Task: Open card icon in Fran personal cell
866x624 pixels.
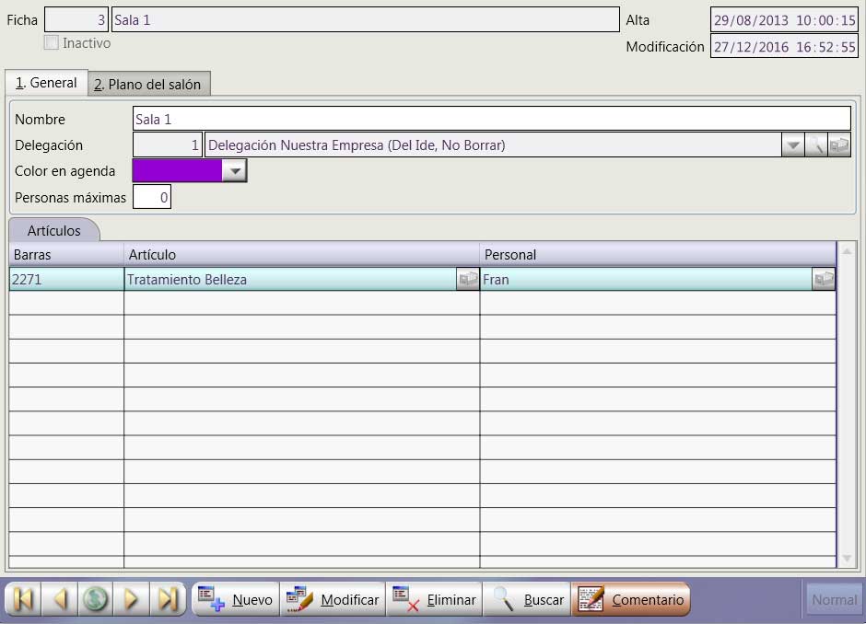Action: tap(824, 279)
